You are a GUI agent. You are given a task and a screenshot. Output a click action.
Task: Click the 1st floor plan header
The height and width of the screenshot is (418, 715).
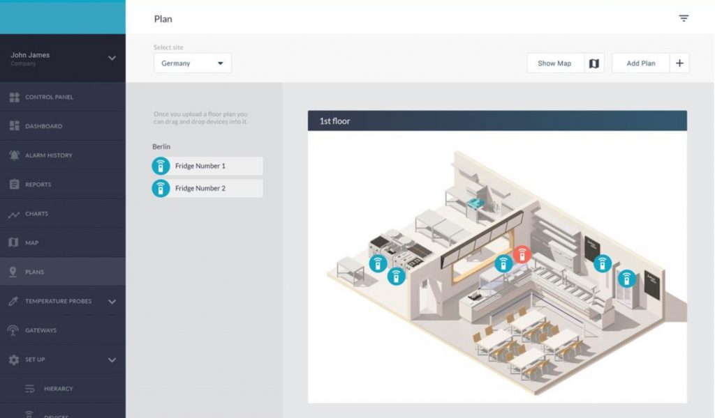pyautogui.click(x=497, y=121)
